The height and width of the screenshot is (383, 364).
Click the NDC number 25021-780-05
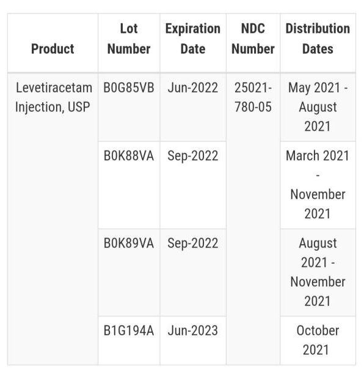click(253, 97)
